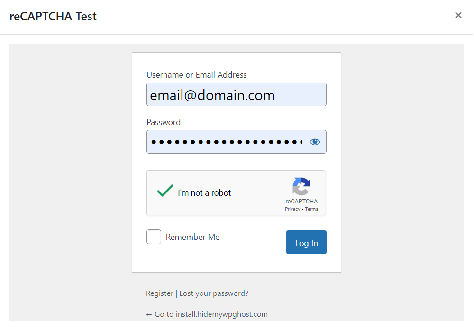The width and height of the screenshot is (474, 330).
Task: Close the reCAPTCHA Test dialog
Action: click(x=458, y=15)
